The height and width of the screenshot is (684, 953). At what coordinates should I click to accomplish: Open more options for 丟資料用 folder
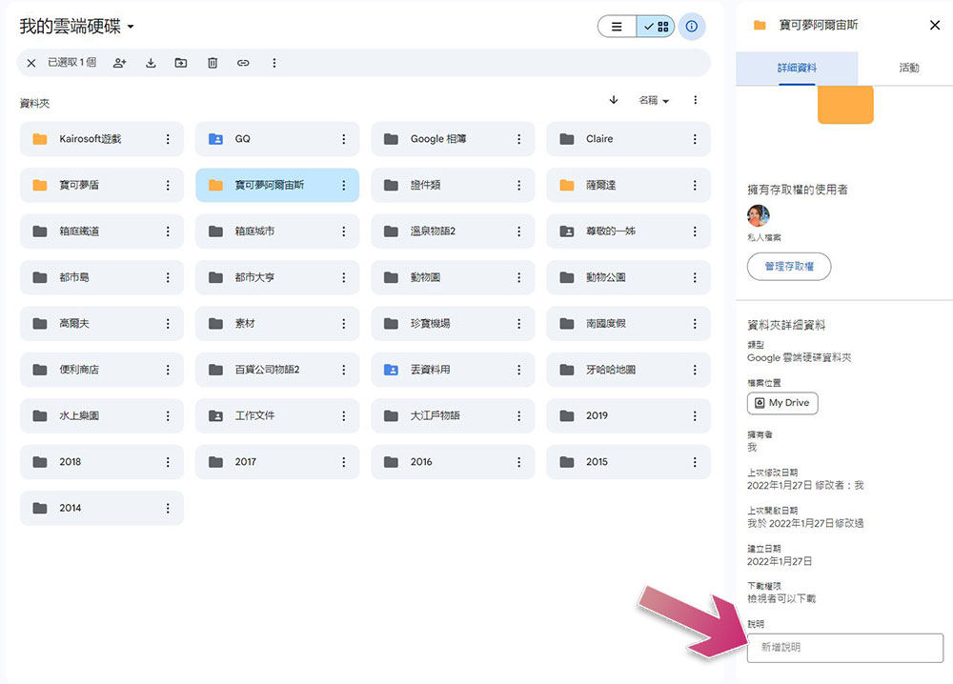click(x=519, y=370)
